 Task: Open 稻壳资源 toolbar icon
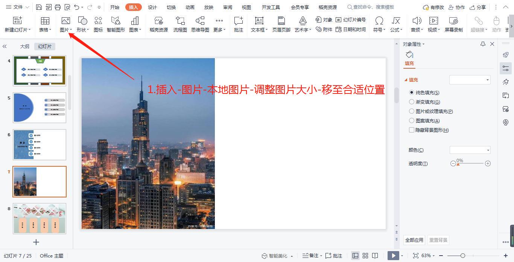coord(158,24)
